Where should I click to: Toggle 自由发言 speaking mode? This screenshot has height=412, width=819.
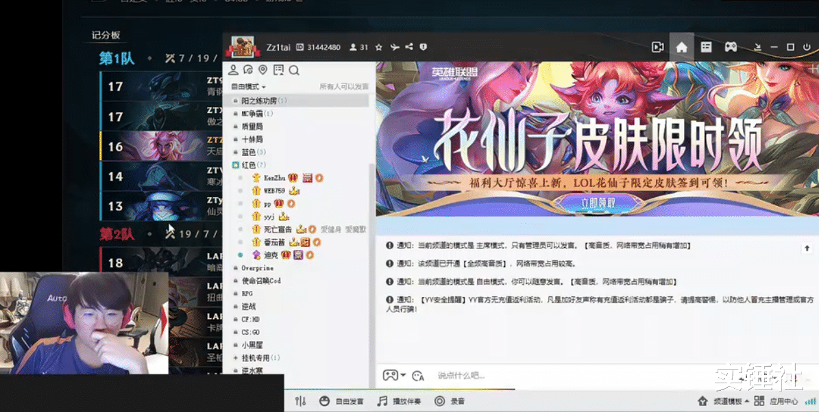tap(341, 402)
